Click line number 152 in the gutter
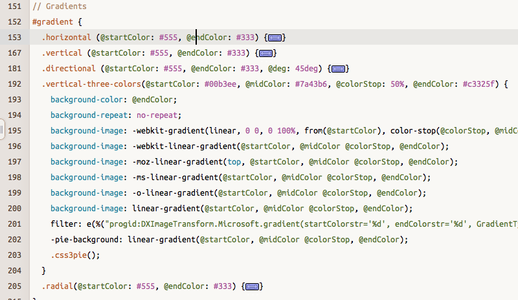 pyautogui.click(x=14, y=21)
